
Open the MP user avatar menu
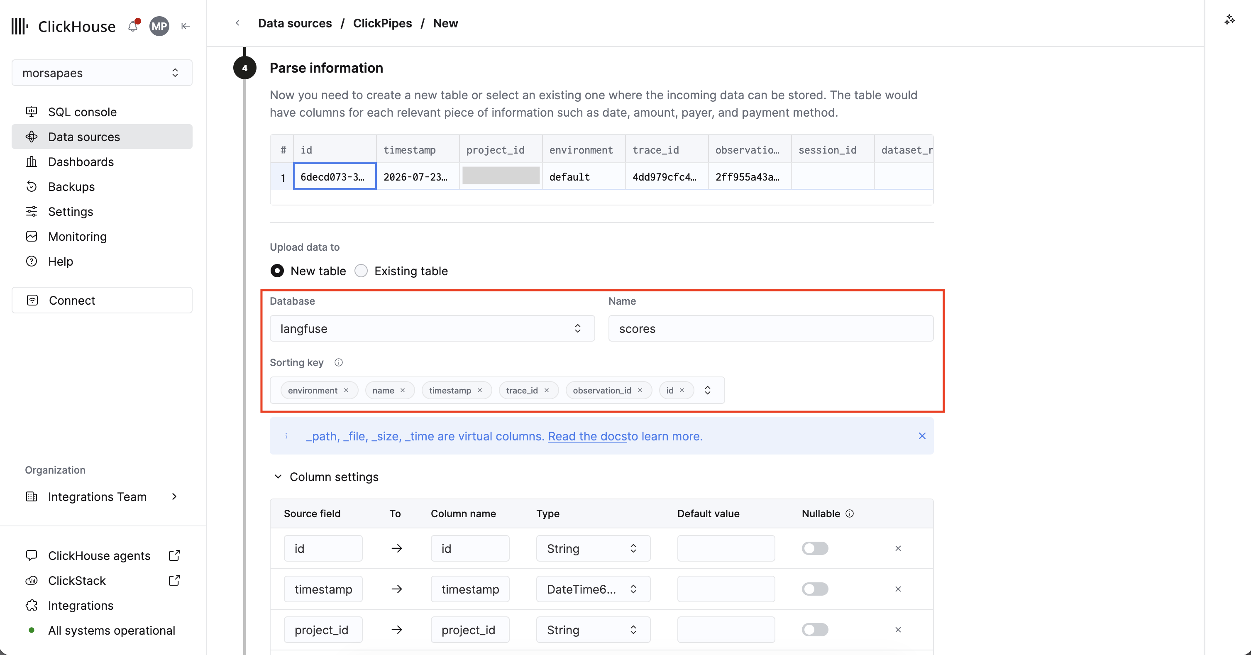point(159,26)
